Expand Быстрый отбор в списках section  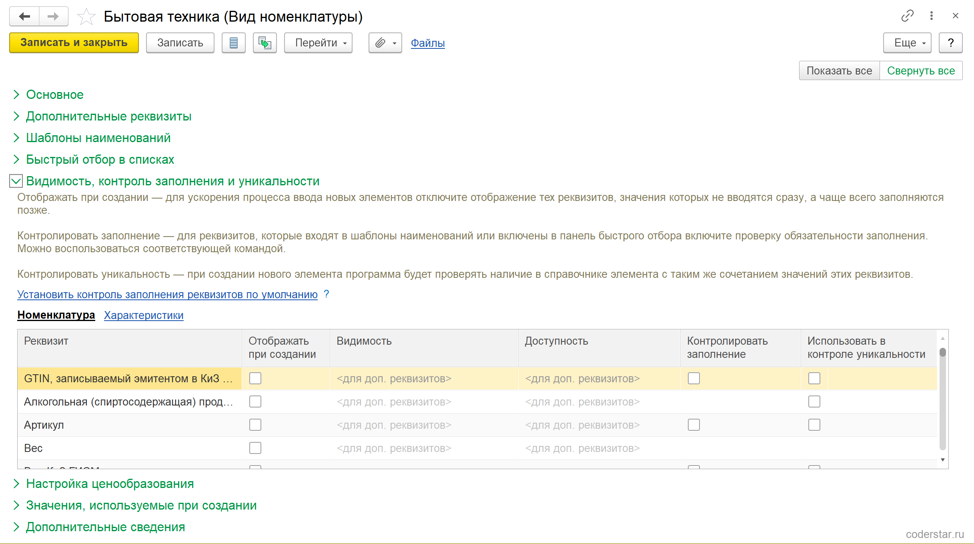click(x=100, y=159)
